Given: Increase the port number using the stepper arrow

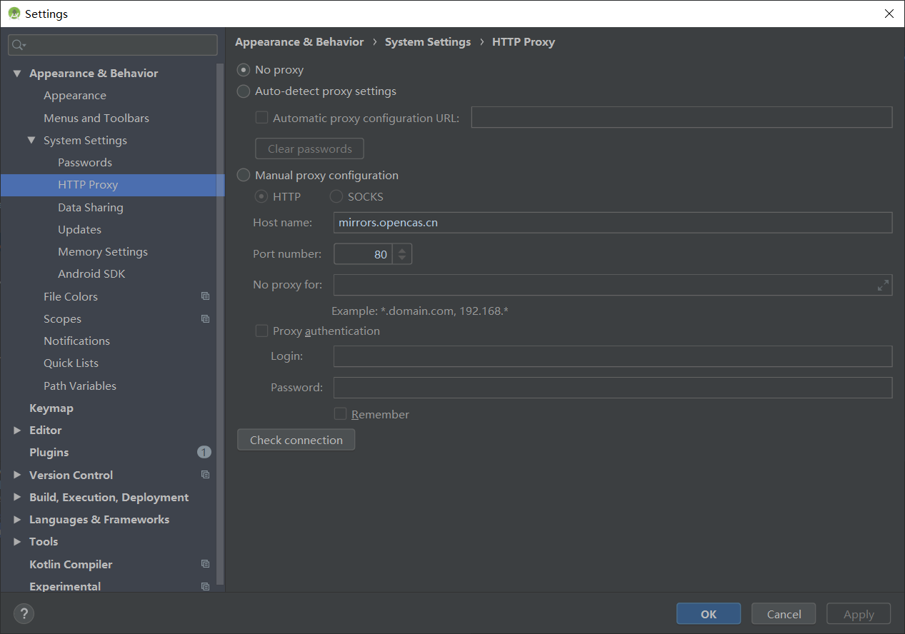Looking at the screenshot, I should (x=401, y=250).
